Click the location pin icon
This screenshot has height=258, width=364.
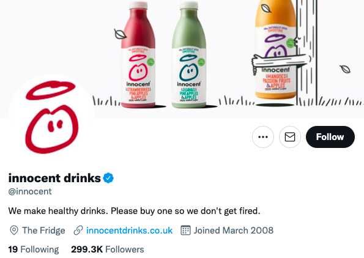(14, 230)
